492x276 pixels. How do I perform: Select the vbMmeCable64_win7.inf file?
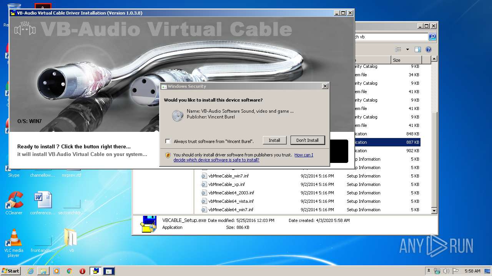pos(231,210)
